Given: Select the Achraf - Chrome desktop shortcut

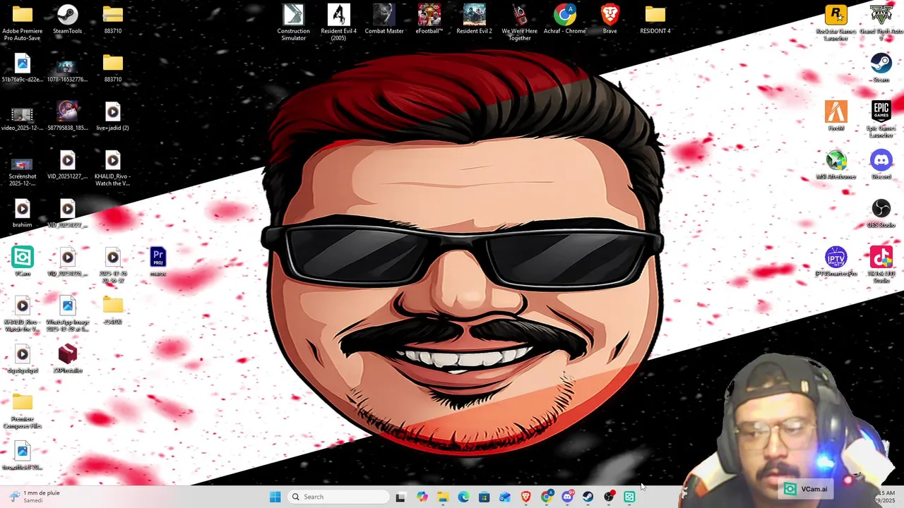Looking at the screenshot, I should tap(564, 19).
